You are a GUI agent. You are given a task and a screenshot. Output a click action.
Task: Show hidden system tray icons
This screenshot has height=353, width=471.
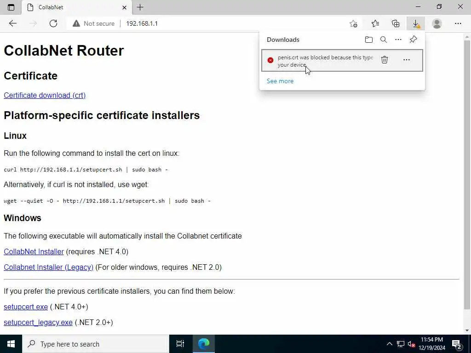[x=389, y=344]
